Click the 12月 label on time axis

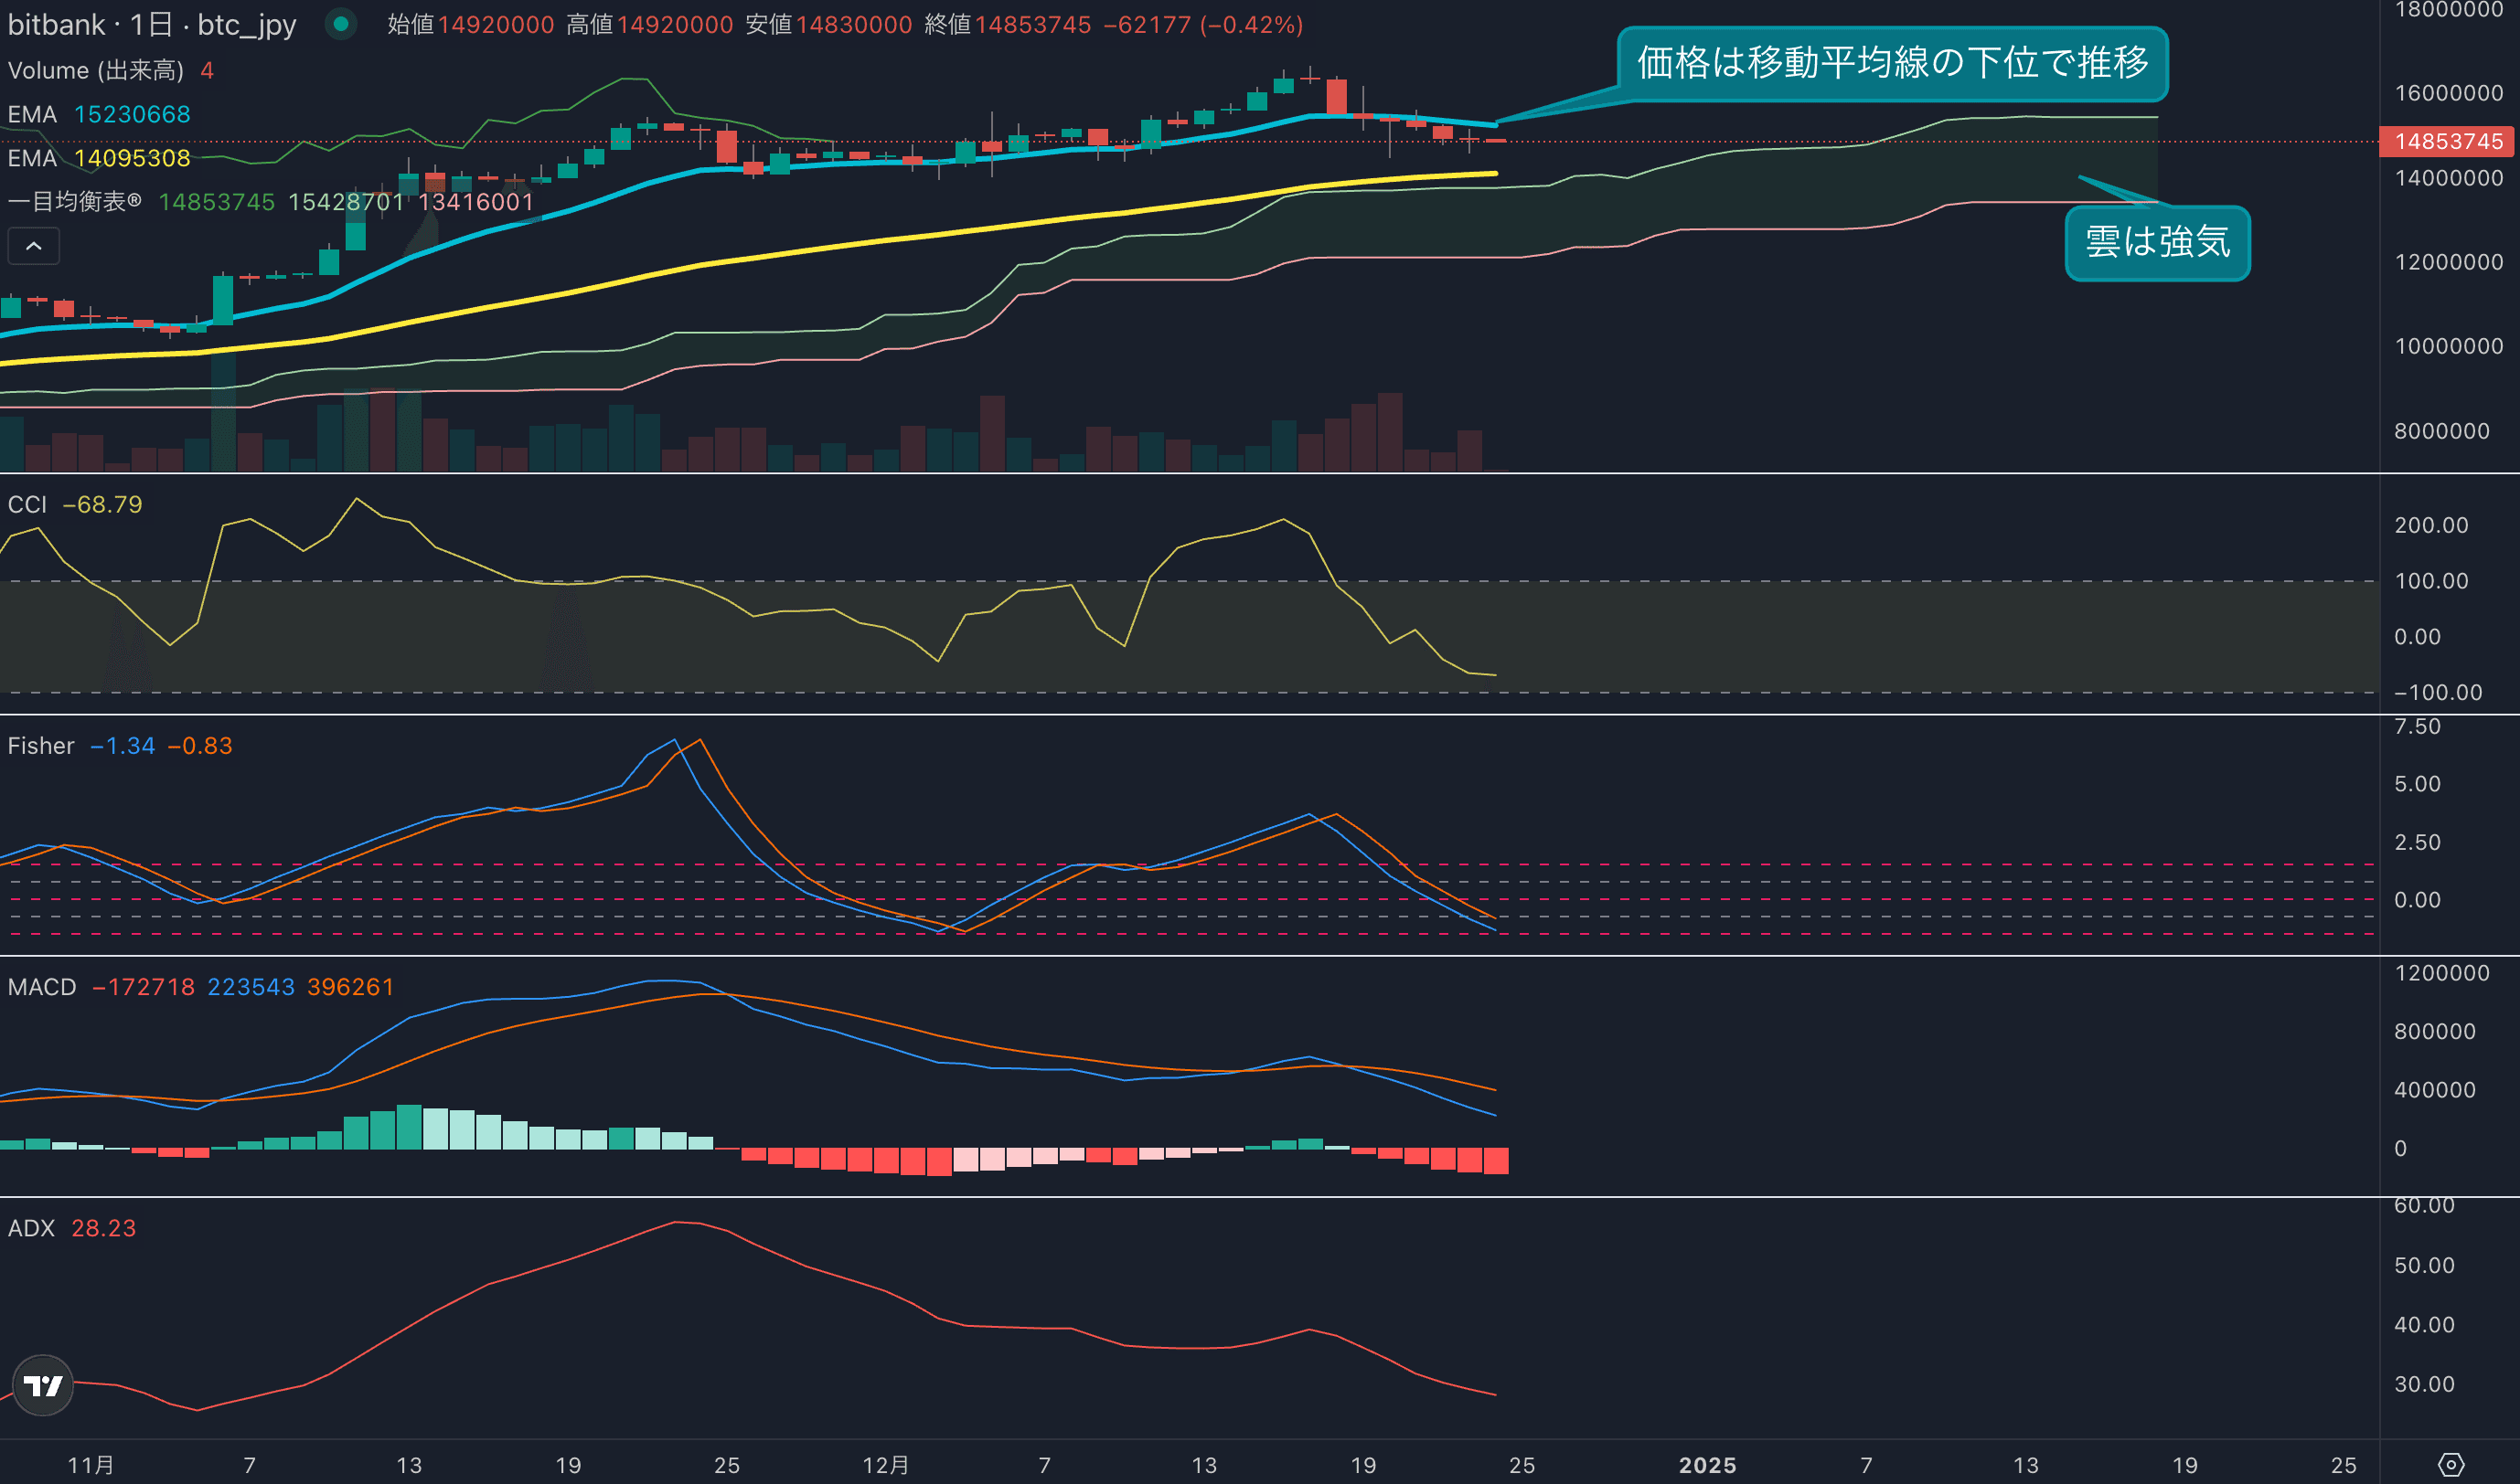pyautogui.click(x=885, y=1465)
